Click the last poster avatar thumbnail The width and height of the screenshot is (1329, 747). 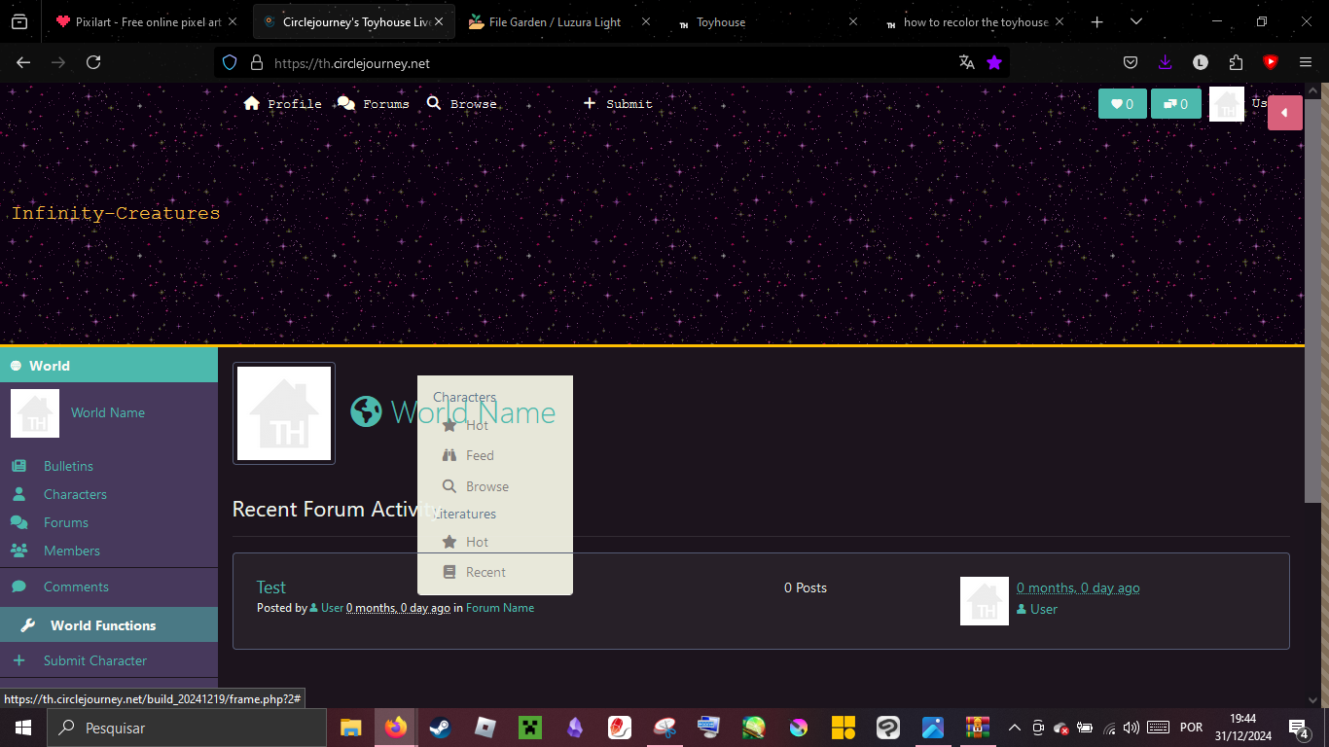tap(985, 601)
